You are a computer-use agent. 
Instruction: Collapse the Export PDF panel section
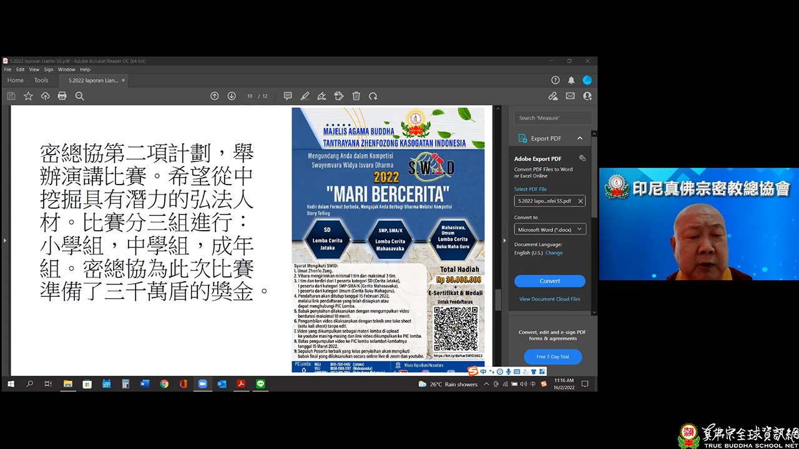(579, 138)
